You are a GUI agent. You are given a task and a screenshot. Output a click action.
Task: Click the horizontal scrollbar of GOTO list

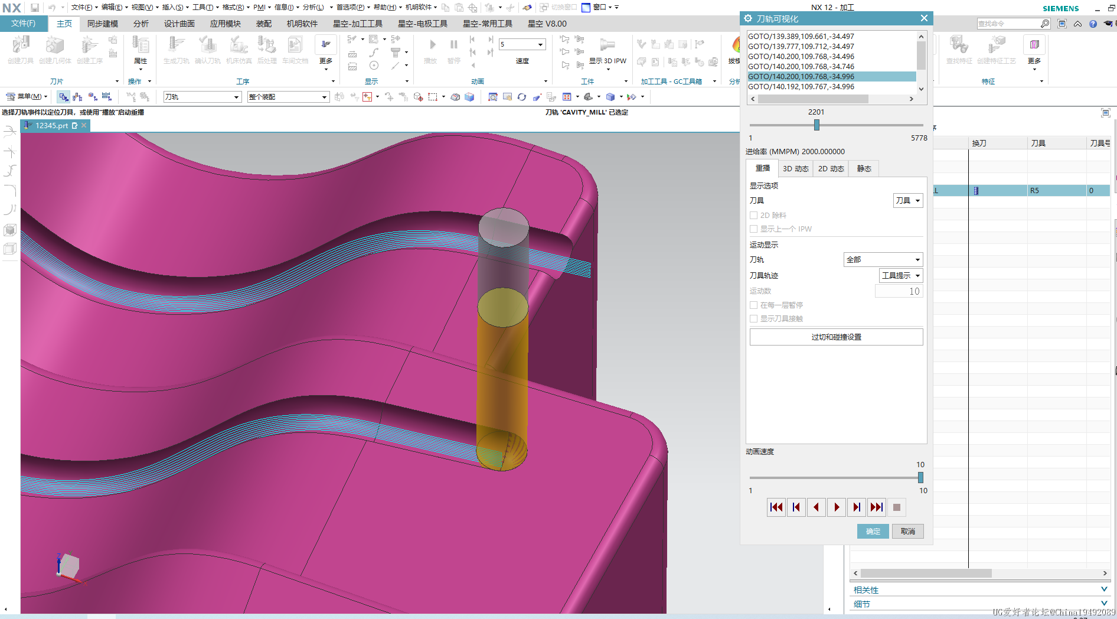[x=812, y=99]
